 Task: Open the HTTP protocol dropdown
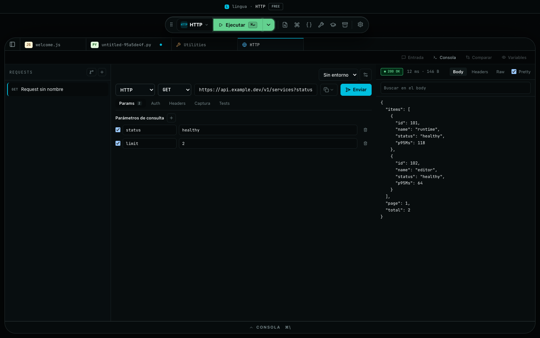(x=135, y=90)
